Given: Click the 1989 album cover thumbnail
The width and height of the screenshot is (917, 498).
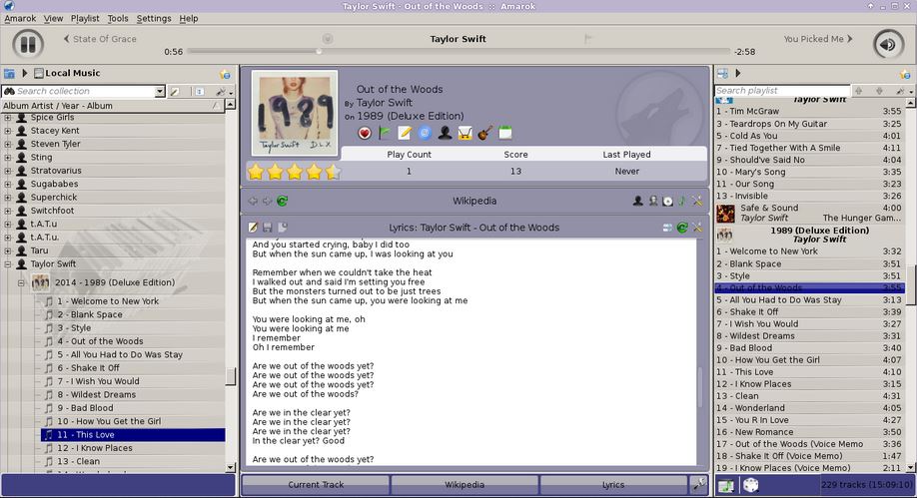Looking at the screenshot, I should point(295,114).
